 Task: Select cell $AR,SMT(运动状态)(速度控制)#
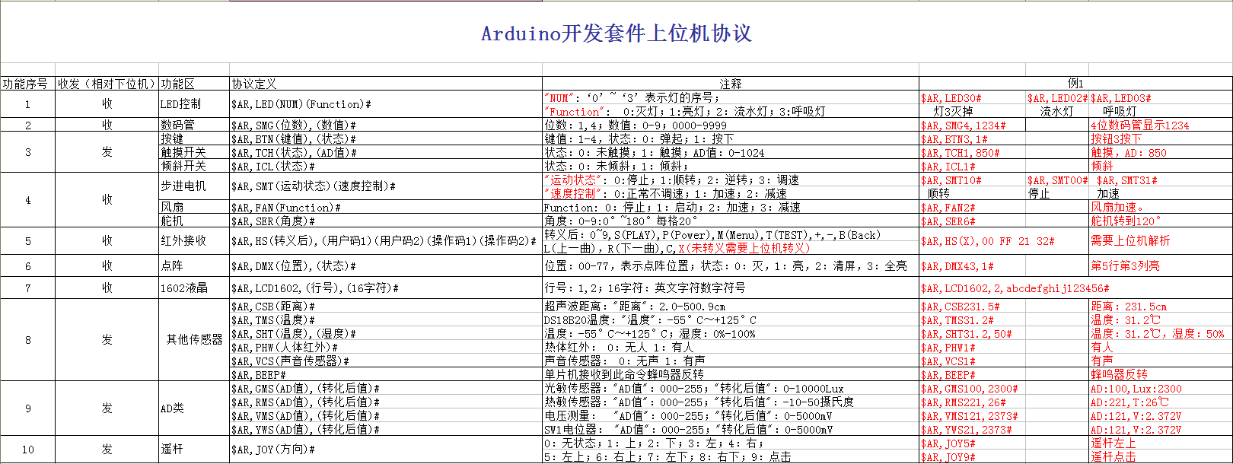pos(386,186)
